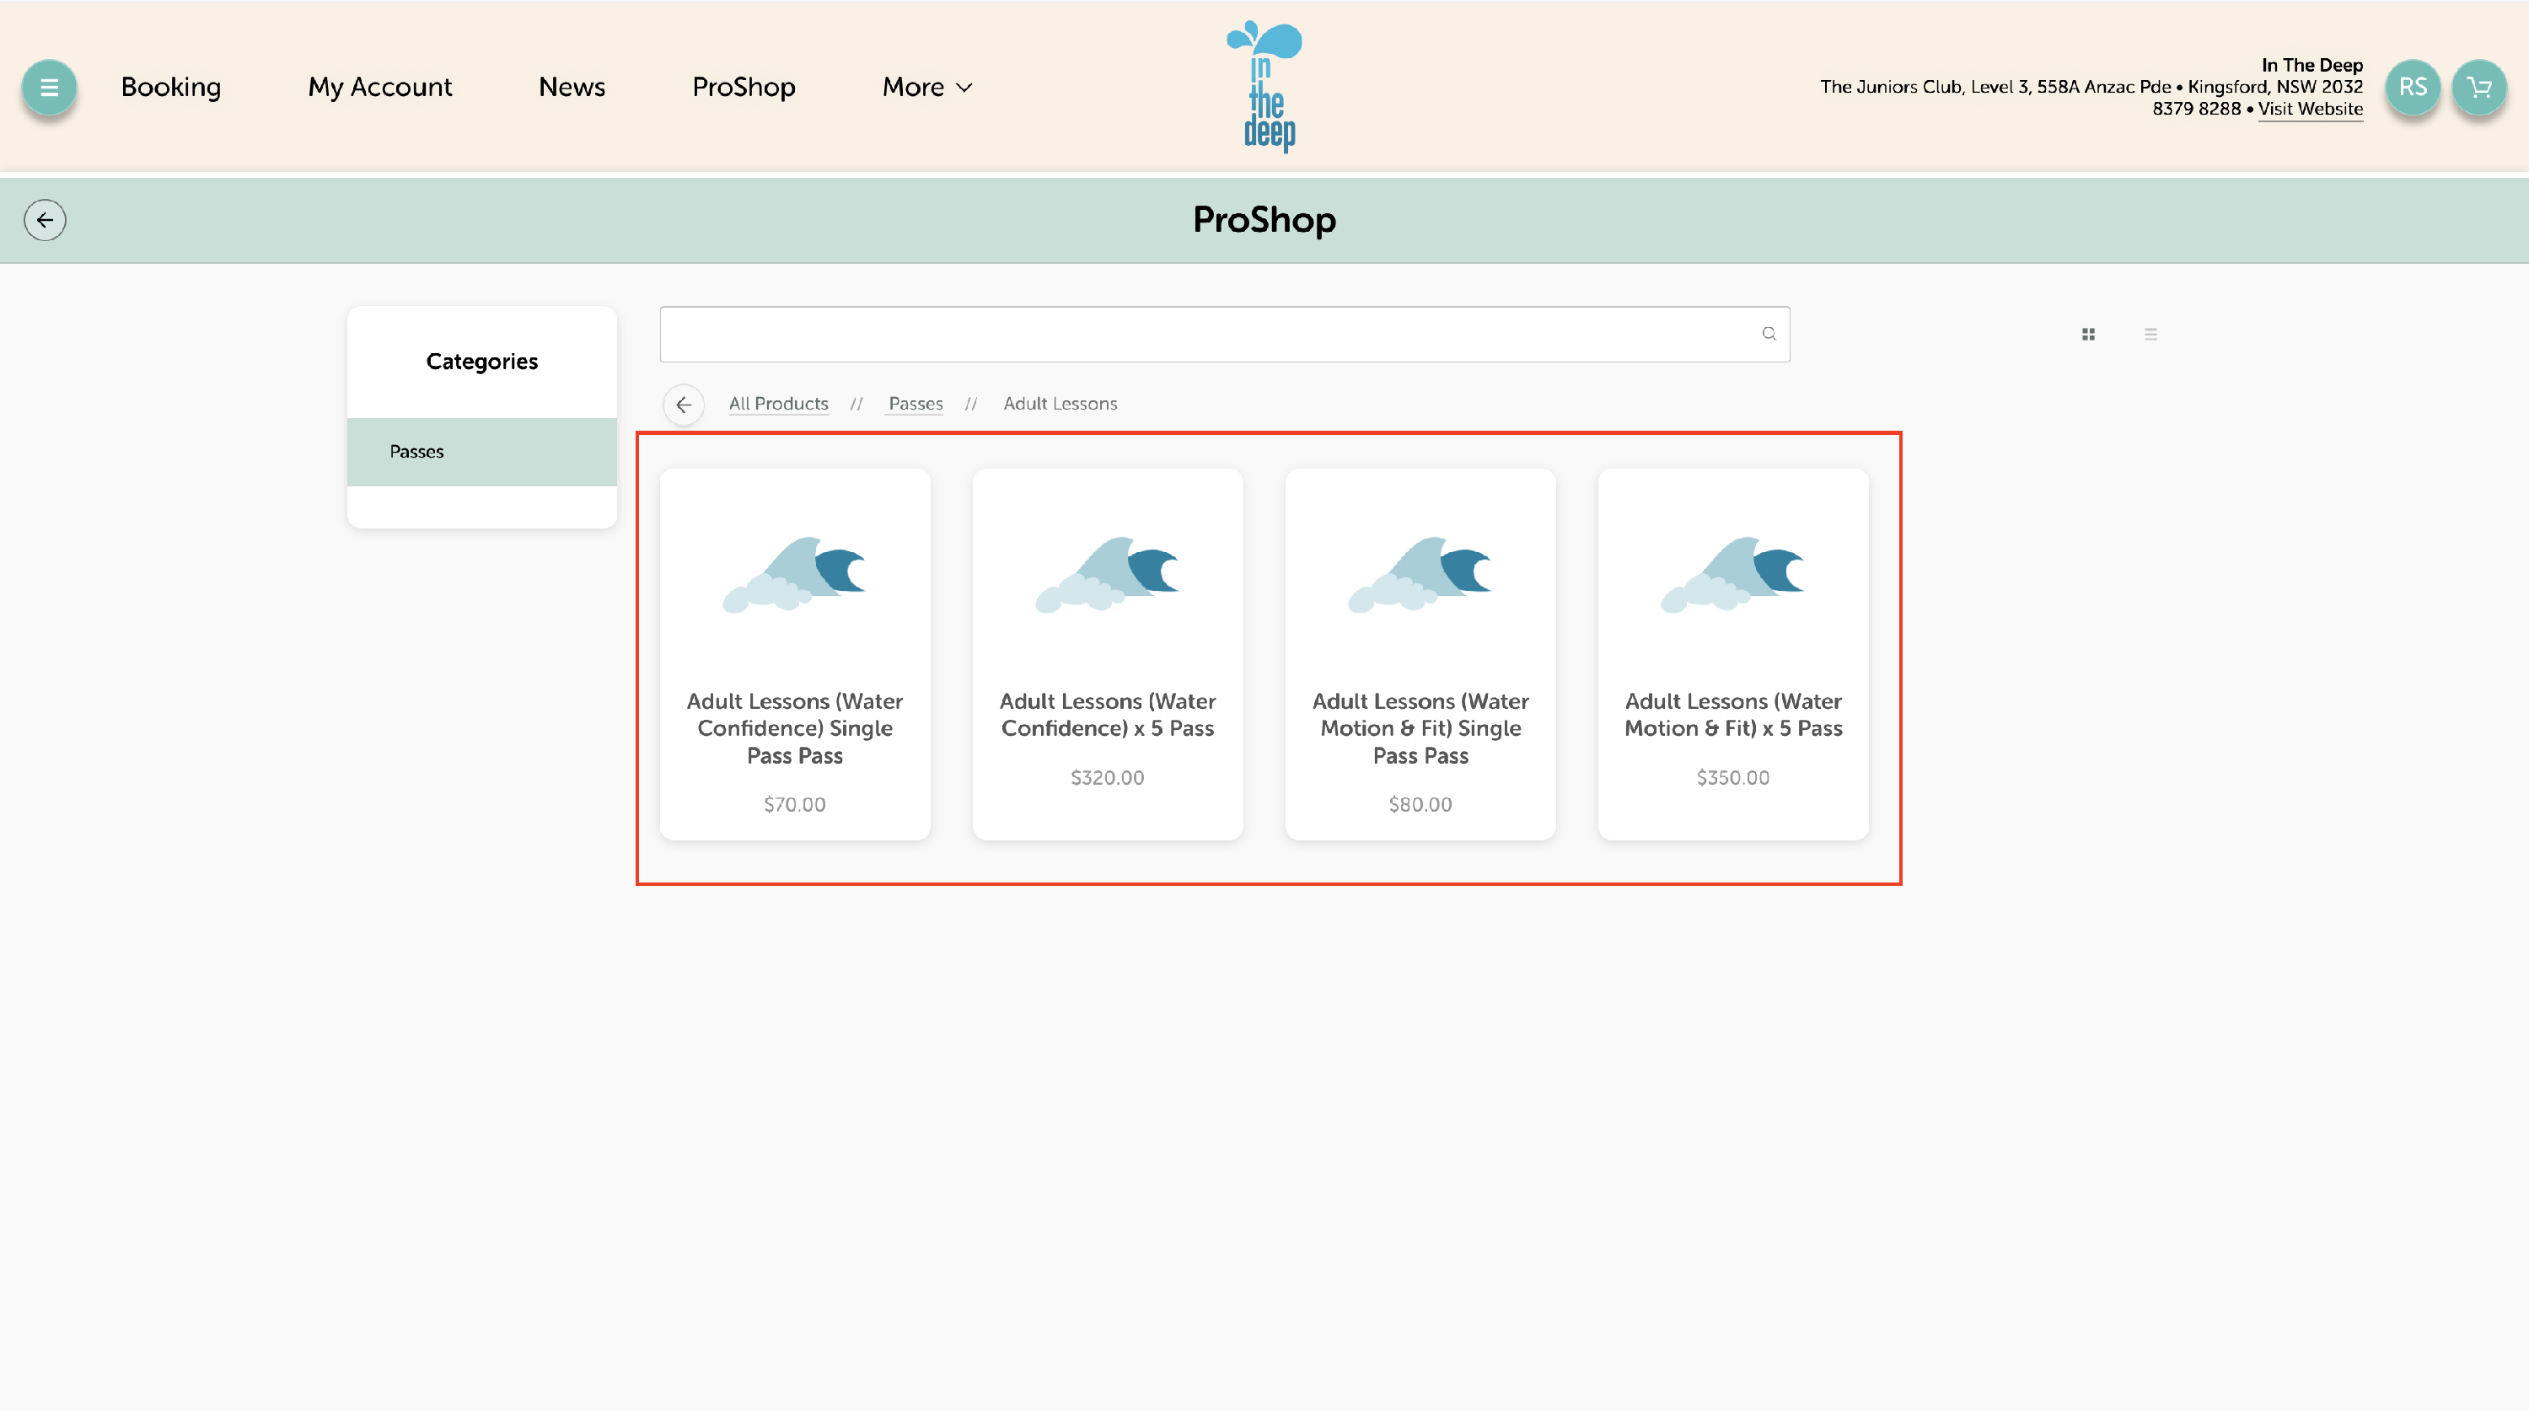Go to Passes breadcrumb link
The image size is (2529, 1411).
coord(915,404)
